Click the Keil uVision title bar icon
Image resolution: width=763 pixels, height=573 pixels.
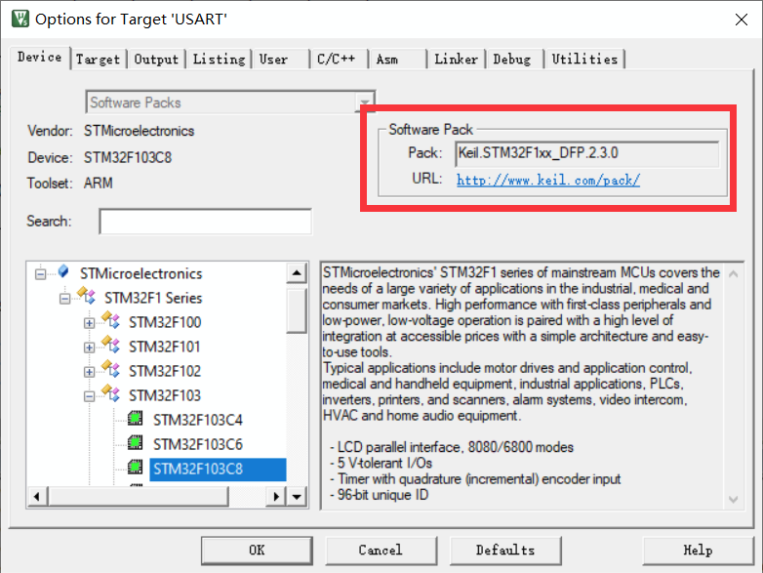[x=20, y=19]
